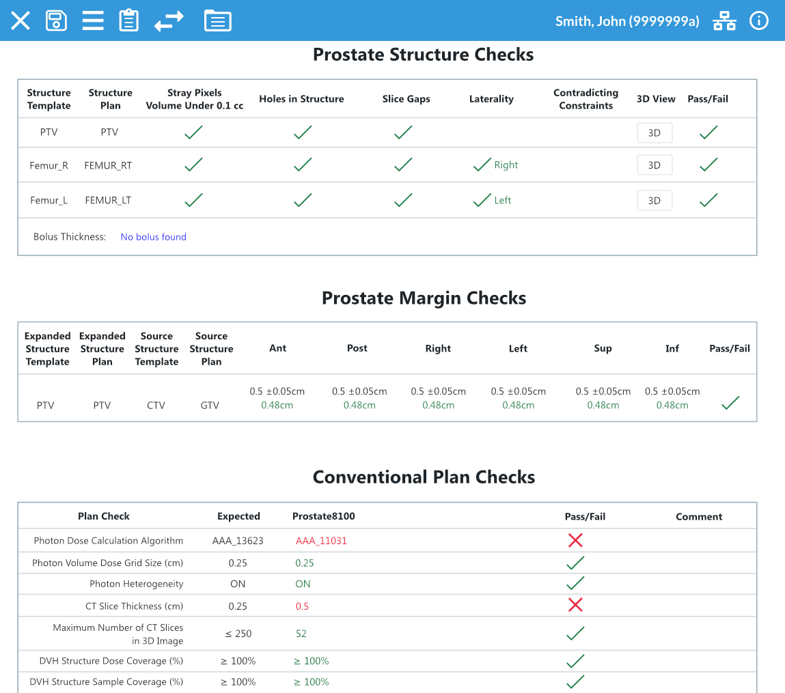785x693 pixels.
Task: Close the Prostate Structure Checks screen
Action: tap(20, 20)
